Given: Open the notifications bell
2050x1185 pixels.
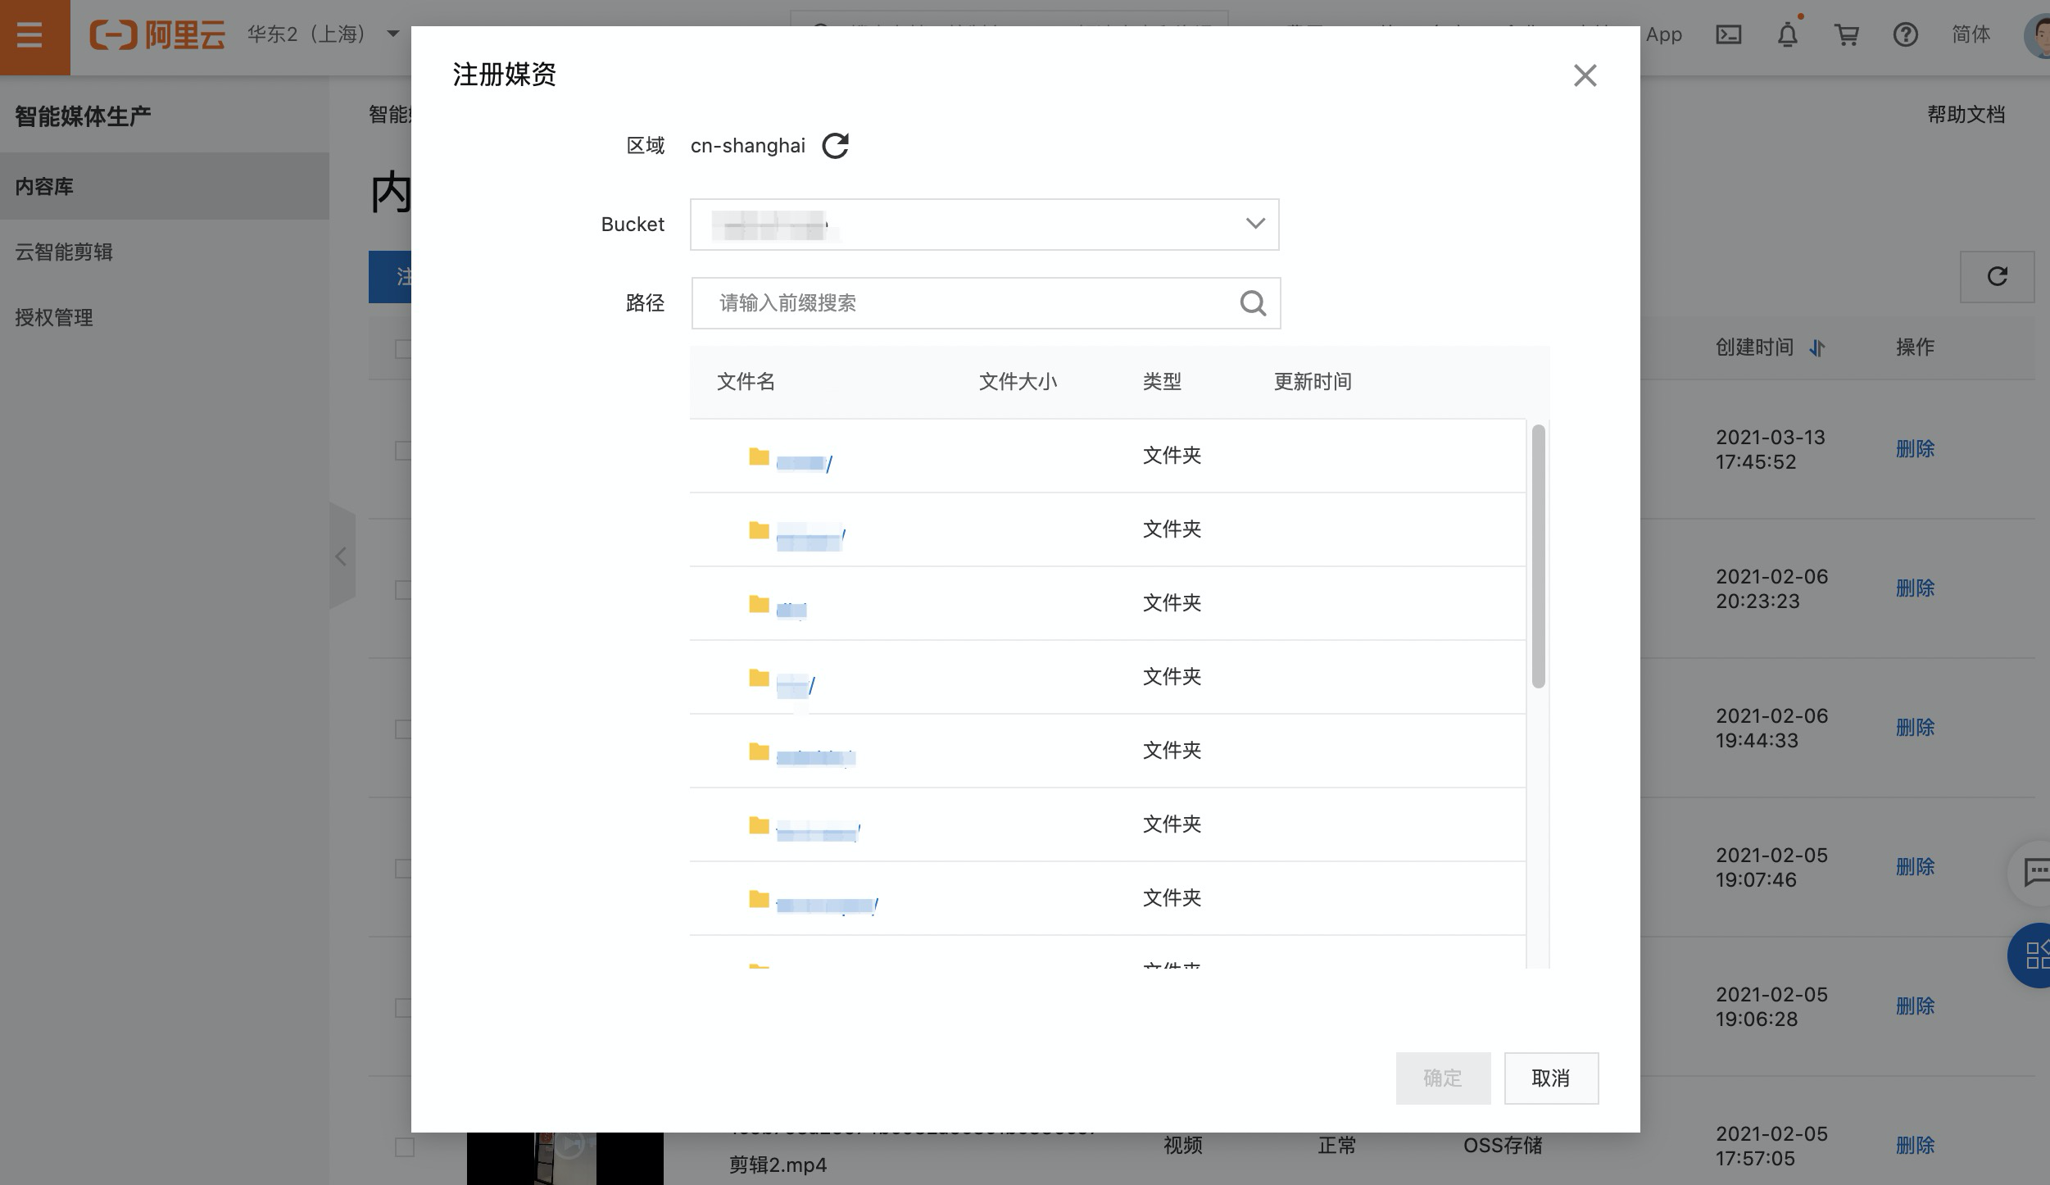Looking at the screenshot, I should tap(1787, 34).
